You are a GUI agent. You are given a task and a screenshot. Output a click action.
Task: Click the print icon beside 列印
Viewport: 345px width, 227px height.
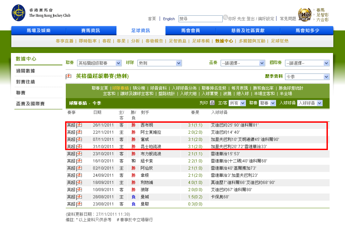coord(212,103)
